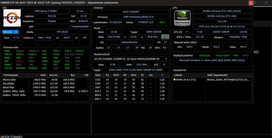Image resolution: width=272 pixels, height=138 pixels.
Task: Select the Liitäntä column header
Action: tap(178, 75)
